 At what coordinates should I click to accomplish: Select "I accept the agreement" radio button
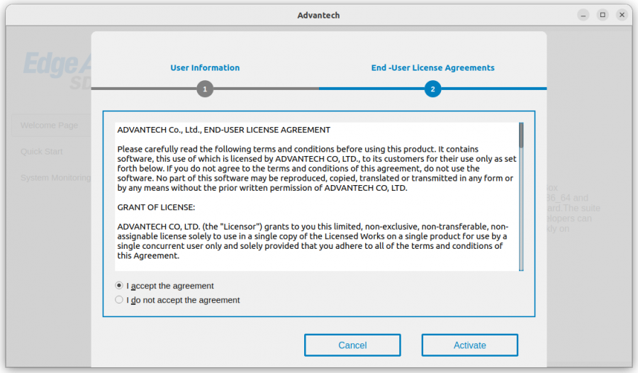(x=119, y=286)
